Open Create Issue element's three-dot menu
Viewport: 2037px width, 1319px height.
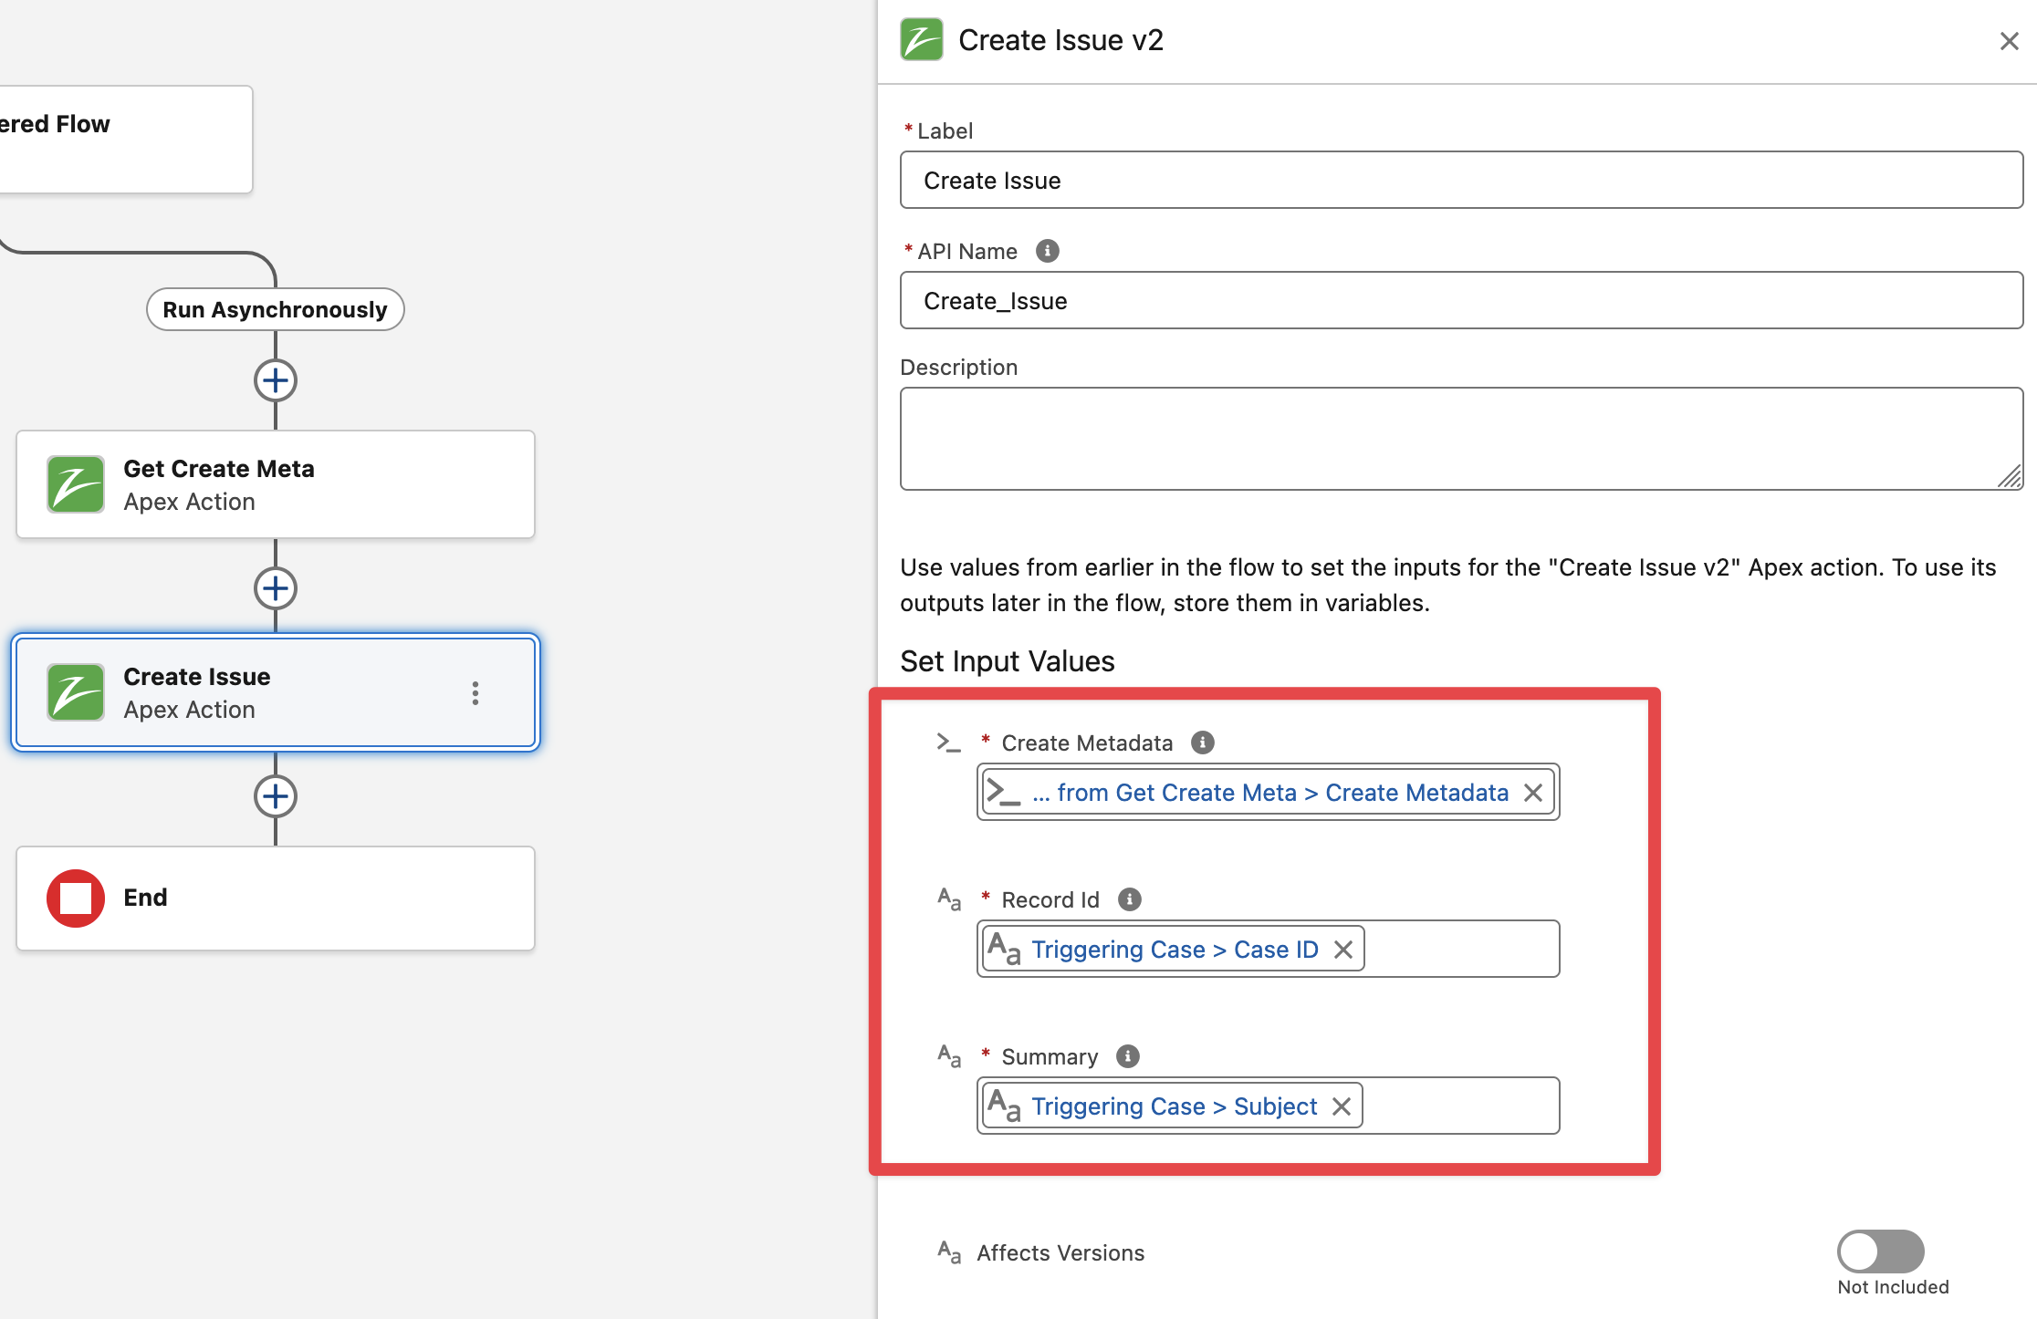pos(475,693)
